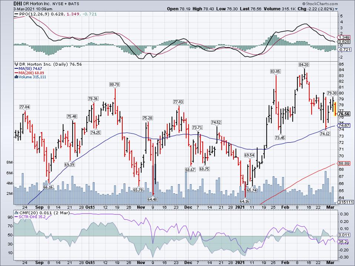Click the 68.67 price label
This screenshot has width=355, height=266.
190,170
